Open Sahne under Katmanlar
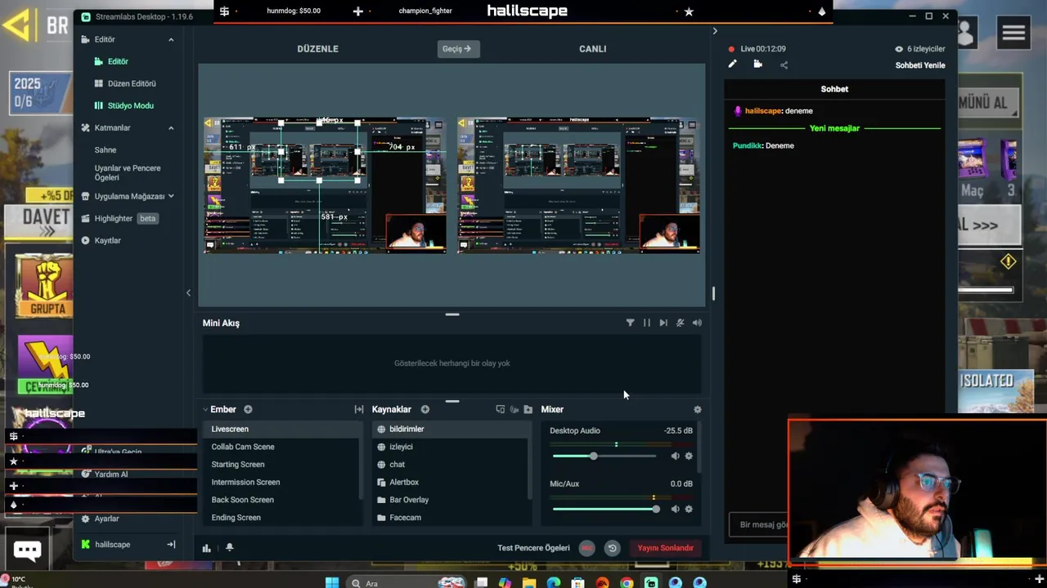The height and width of the screenshot is (588, 1047). (x=106, y=149)
